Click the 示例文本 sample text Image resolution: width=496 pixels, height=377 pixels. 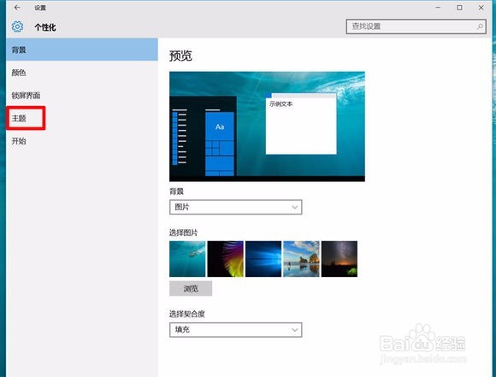(x=280, y=104)
